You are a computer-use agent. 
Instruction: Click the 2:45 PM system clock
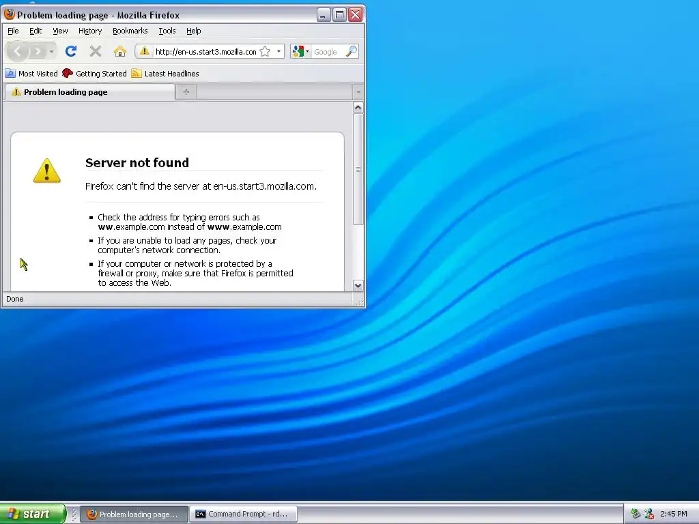tap(674, 514)
